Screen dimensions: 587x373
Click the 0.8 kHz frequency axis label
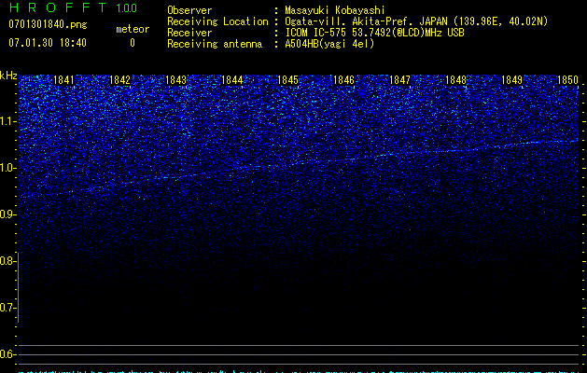7,261
